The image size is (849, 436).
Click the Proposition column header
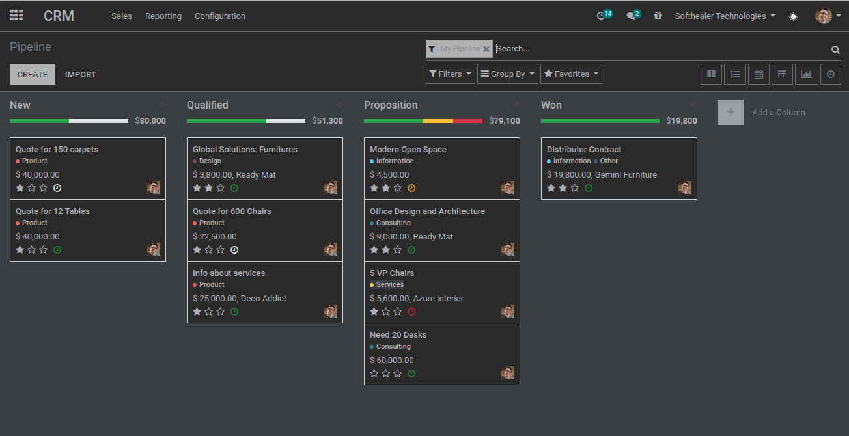pyautogui.click(x=391, y=105)
